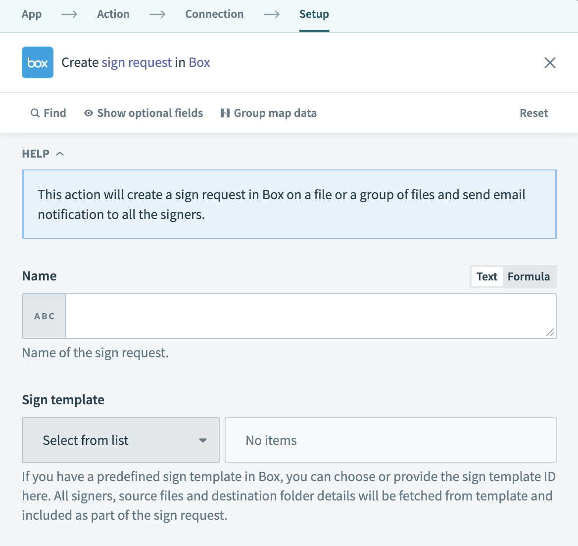
Task: Click the Box app logo icon
Action: coord(38,62)
